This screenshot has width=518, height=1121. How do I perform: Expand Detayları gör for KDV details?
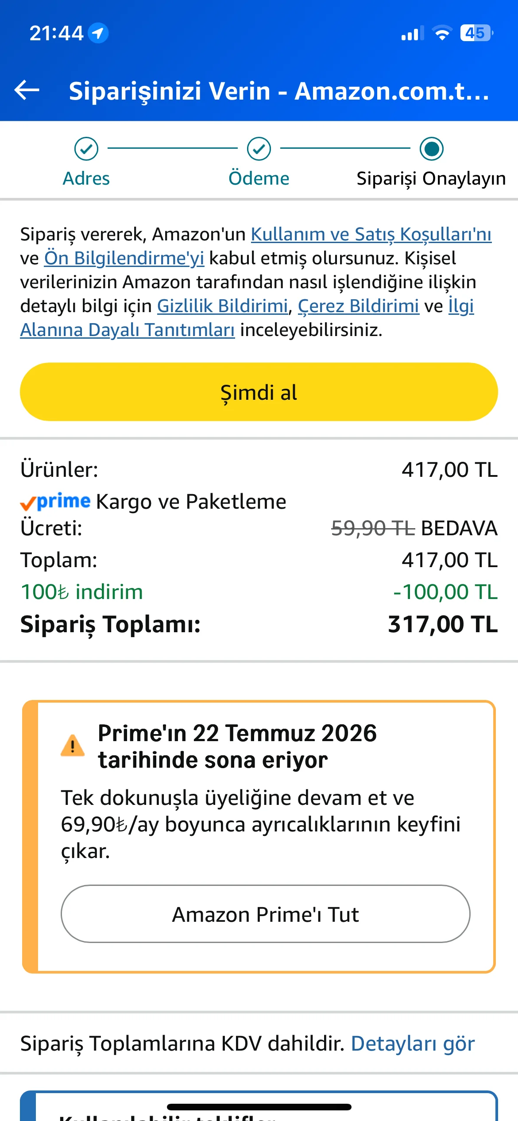[x=413, y=1044]
